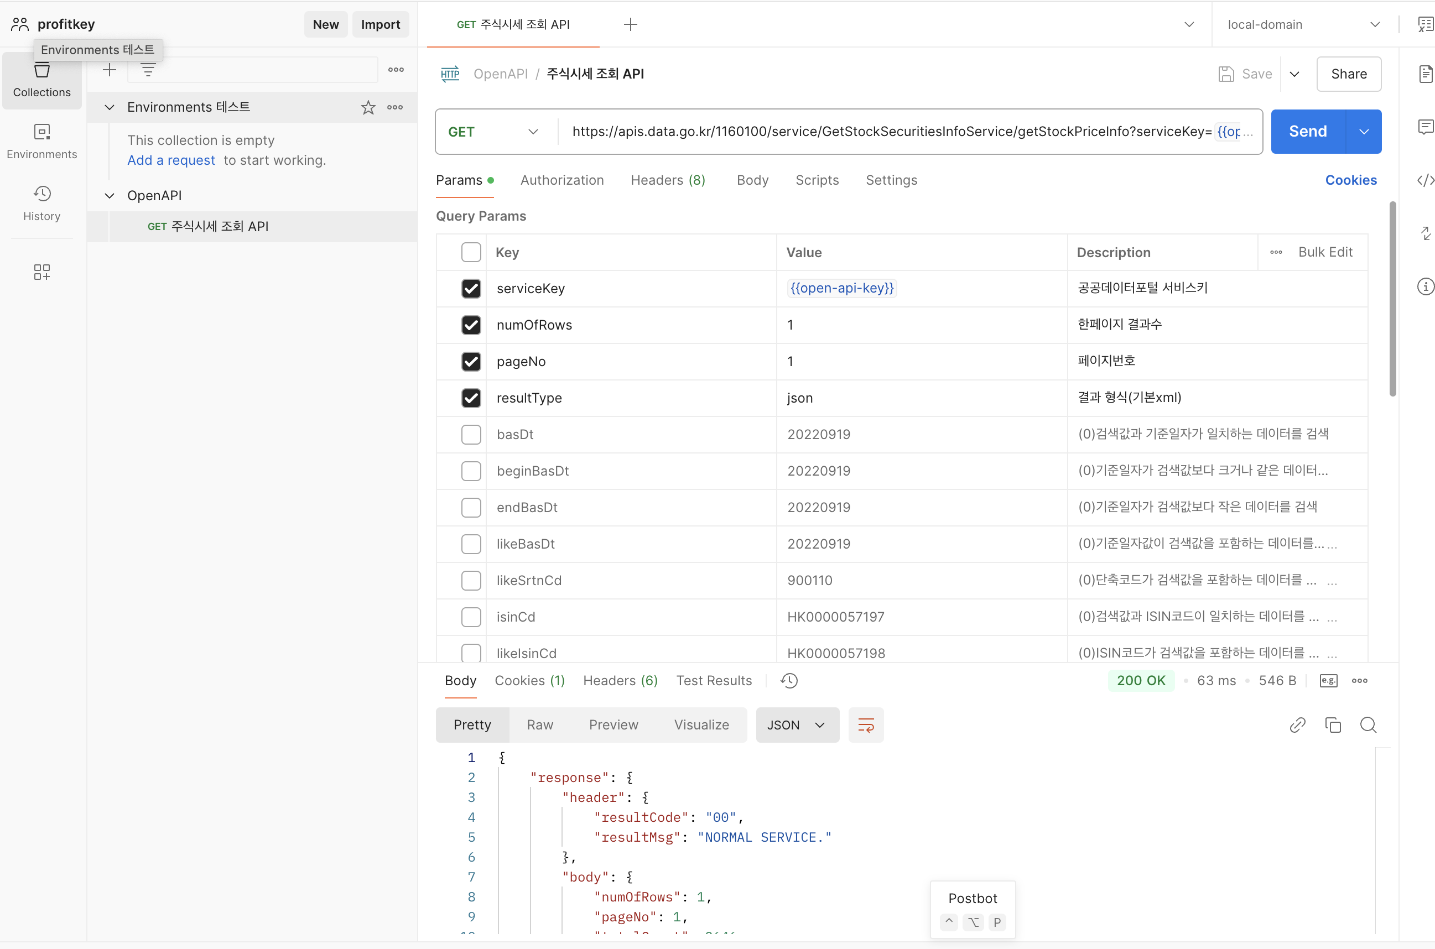
Task: Collapse the Environments 테스트 collection
Action: click(x=110, y=107)
